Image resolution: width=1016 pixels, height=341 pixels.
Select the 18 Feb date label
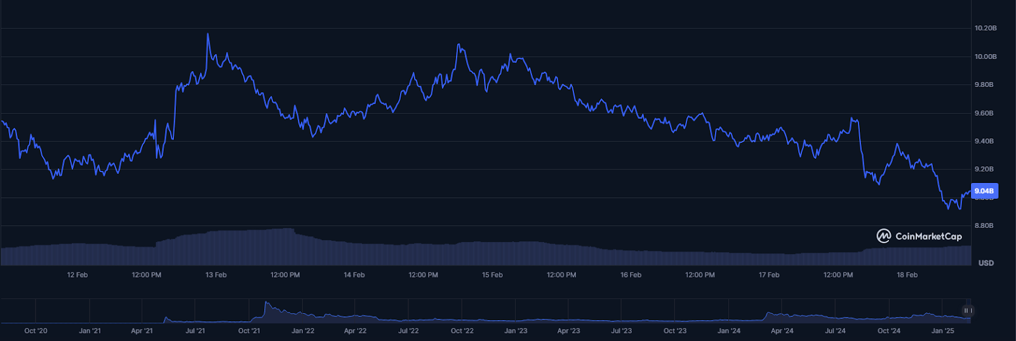pyautogui.click(x=907, y=275)
